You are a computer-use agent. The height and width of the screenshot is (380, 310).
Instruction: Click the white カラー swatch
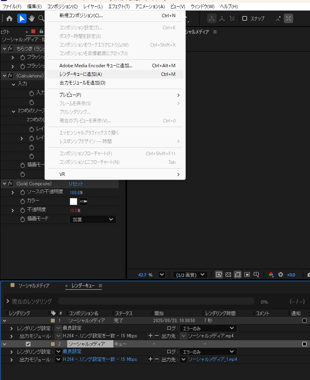(73, 202)
